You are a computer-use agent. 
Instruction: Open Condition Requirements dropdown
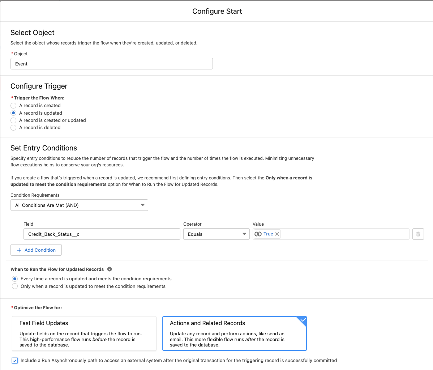pos(79,205)
